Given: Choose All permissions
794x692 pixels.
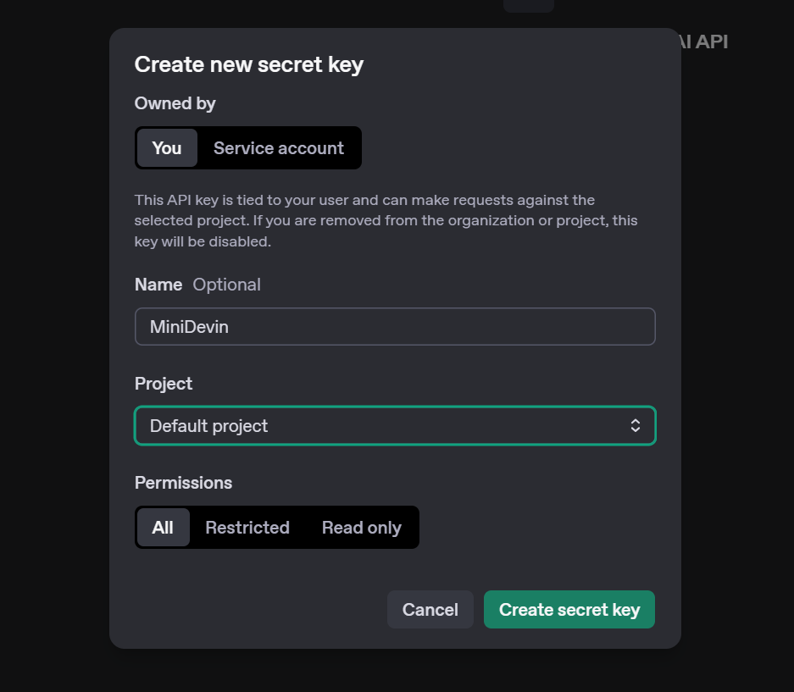Looking at the screenshot, I should click(x=163, y=528).
